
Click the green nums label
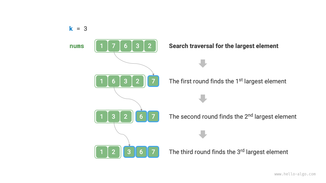[x=77, y=46]
